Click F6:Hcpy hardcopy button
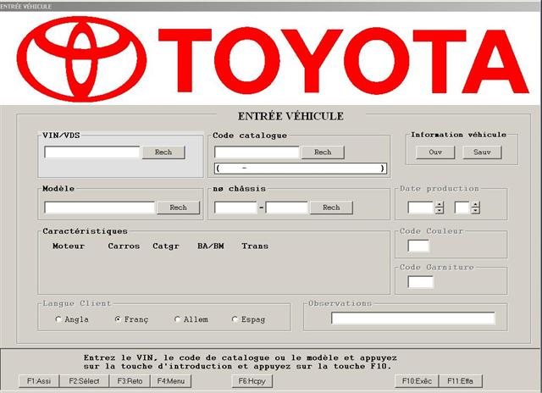 tap(252, 381)
